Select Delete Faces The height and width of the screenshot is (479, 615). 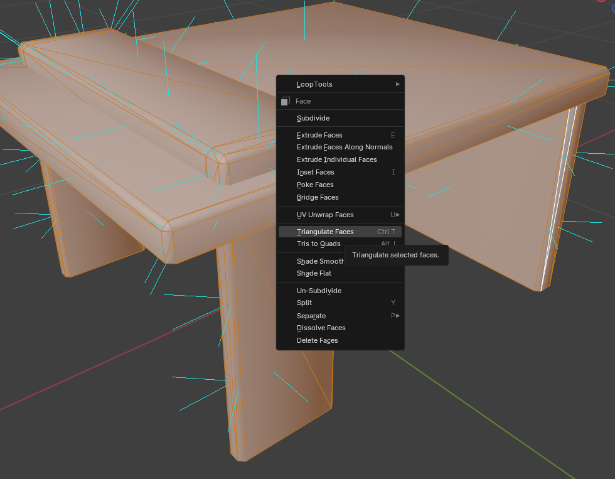coord(340,340)
